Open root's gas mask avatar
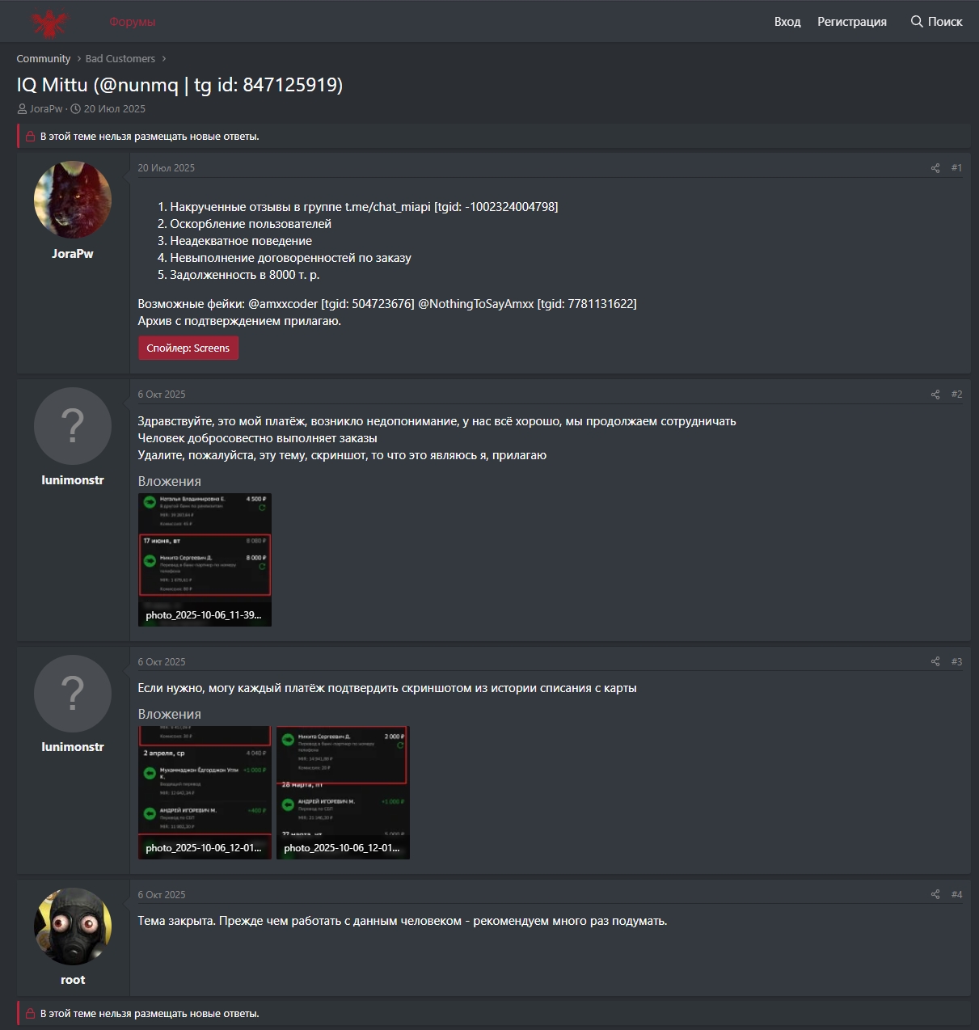Screen dimensions: 979x1030 tap(73, 927)
